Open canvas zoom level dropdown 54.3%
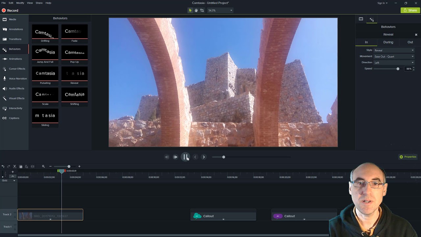Image resolution: width=421 pixels, height=237 pixels. click(x=220, y=10)
